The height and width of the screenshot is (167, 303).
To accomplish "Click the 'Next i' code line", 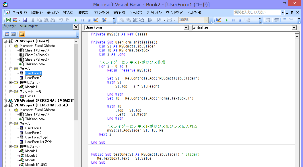I will 105,134.
